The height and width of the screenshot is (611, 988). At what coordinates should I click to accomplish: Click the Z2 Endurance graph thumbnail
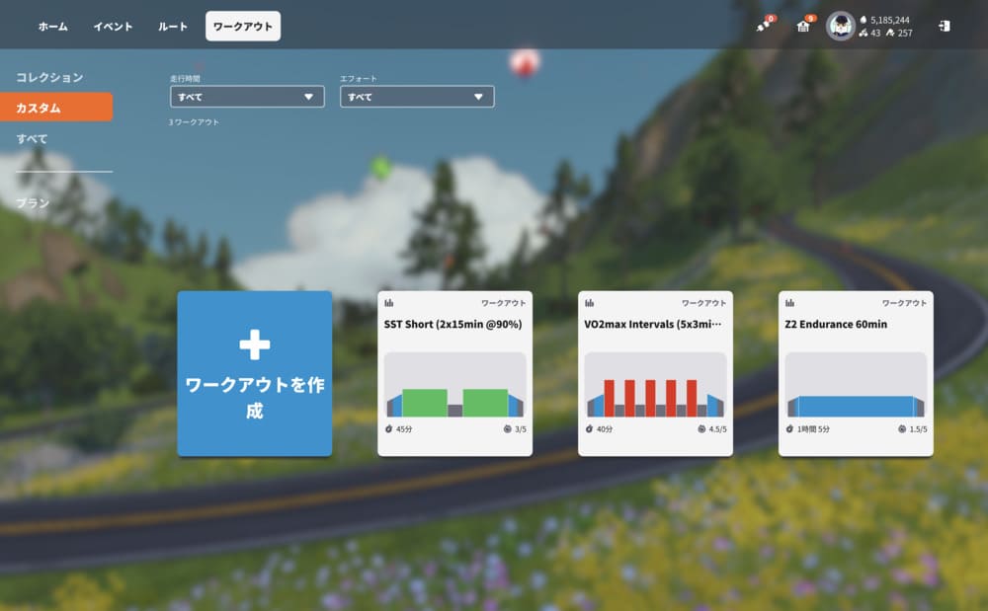(856, 385)
